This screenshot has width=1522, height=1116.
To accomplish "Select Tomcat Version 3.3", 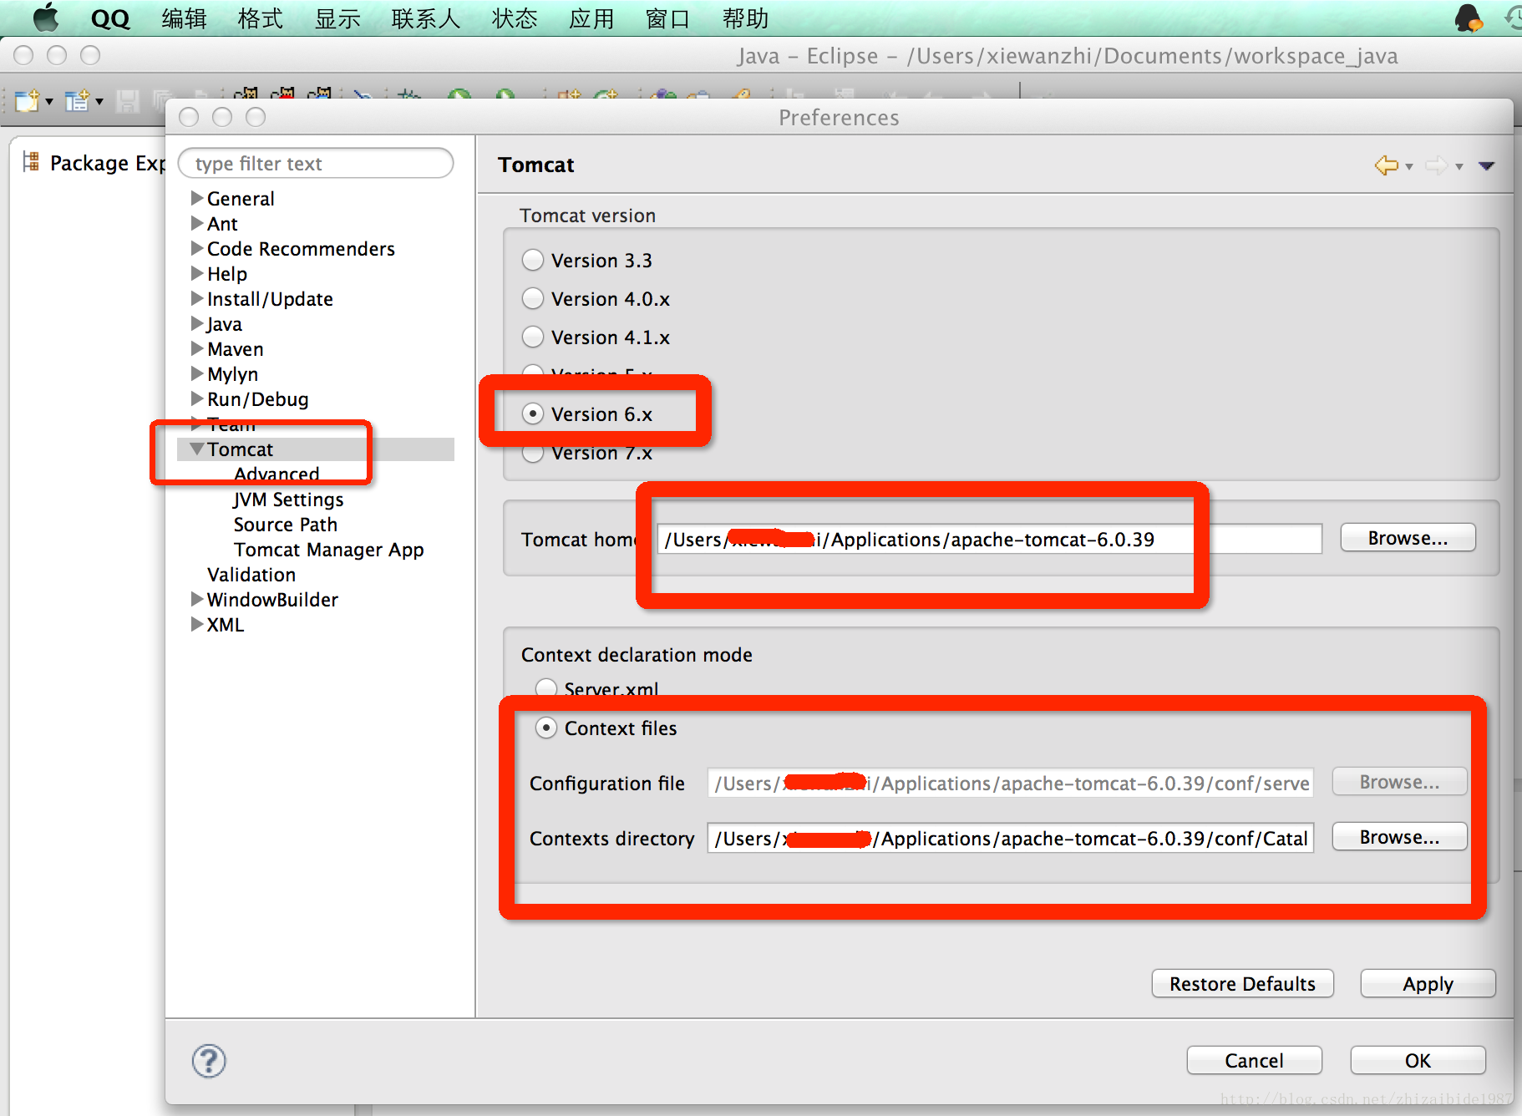I will tap(533, 260).
